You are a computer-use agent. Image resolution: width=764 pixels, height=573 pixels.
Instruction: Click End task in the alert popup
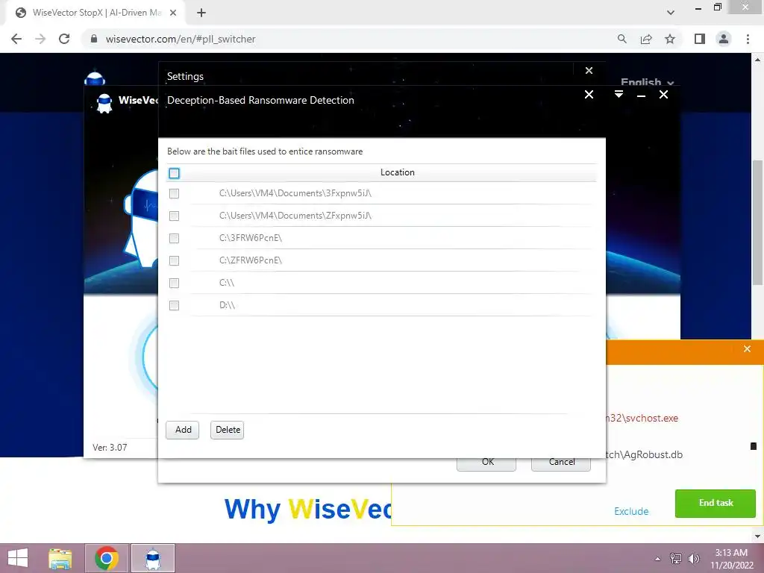[716, 504]
